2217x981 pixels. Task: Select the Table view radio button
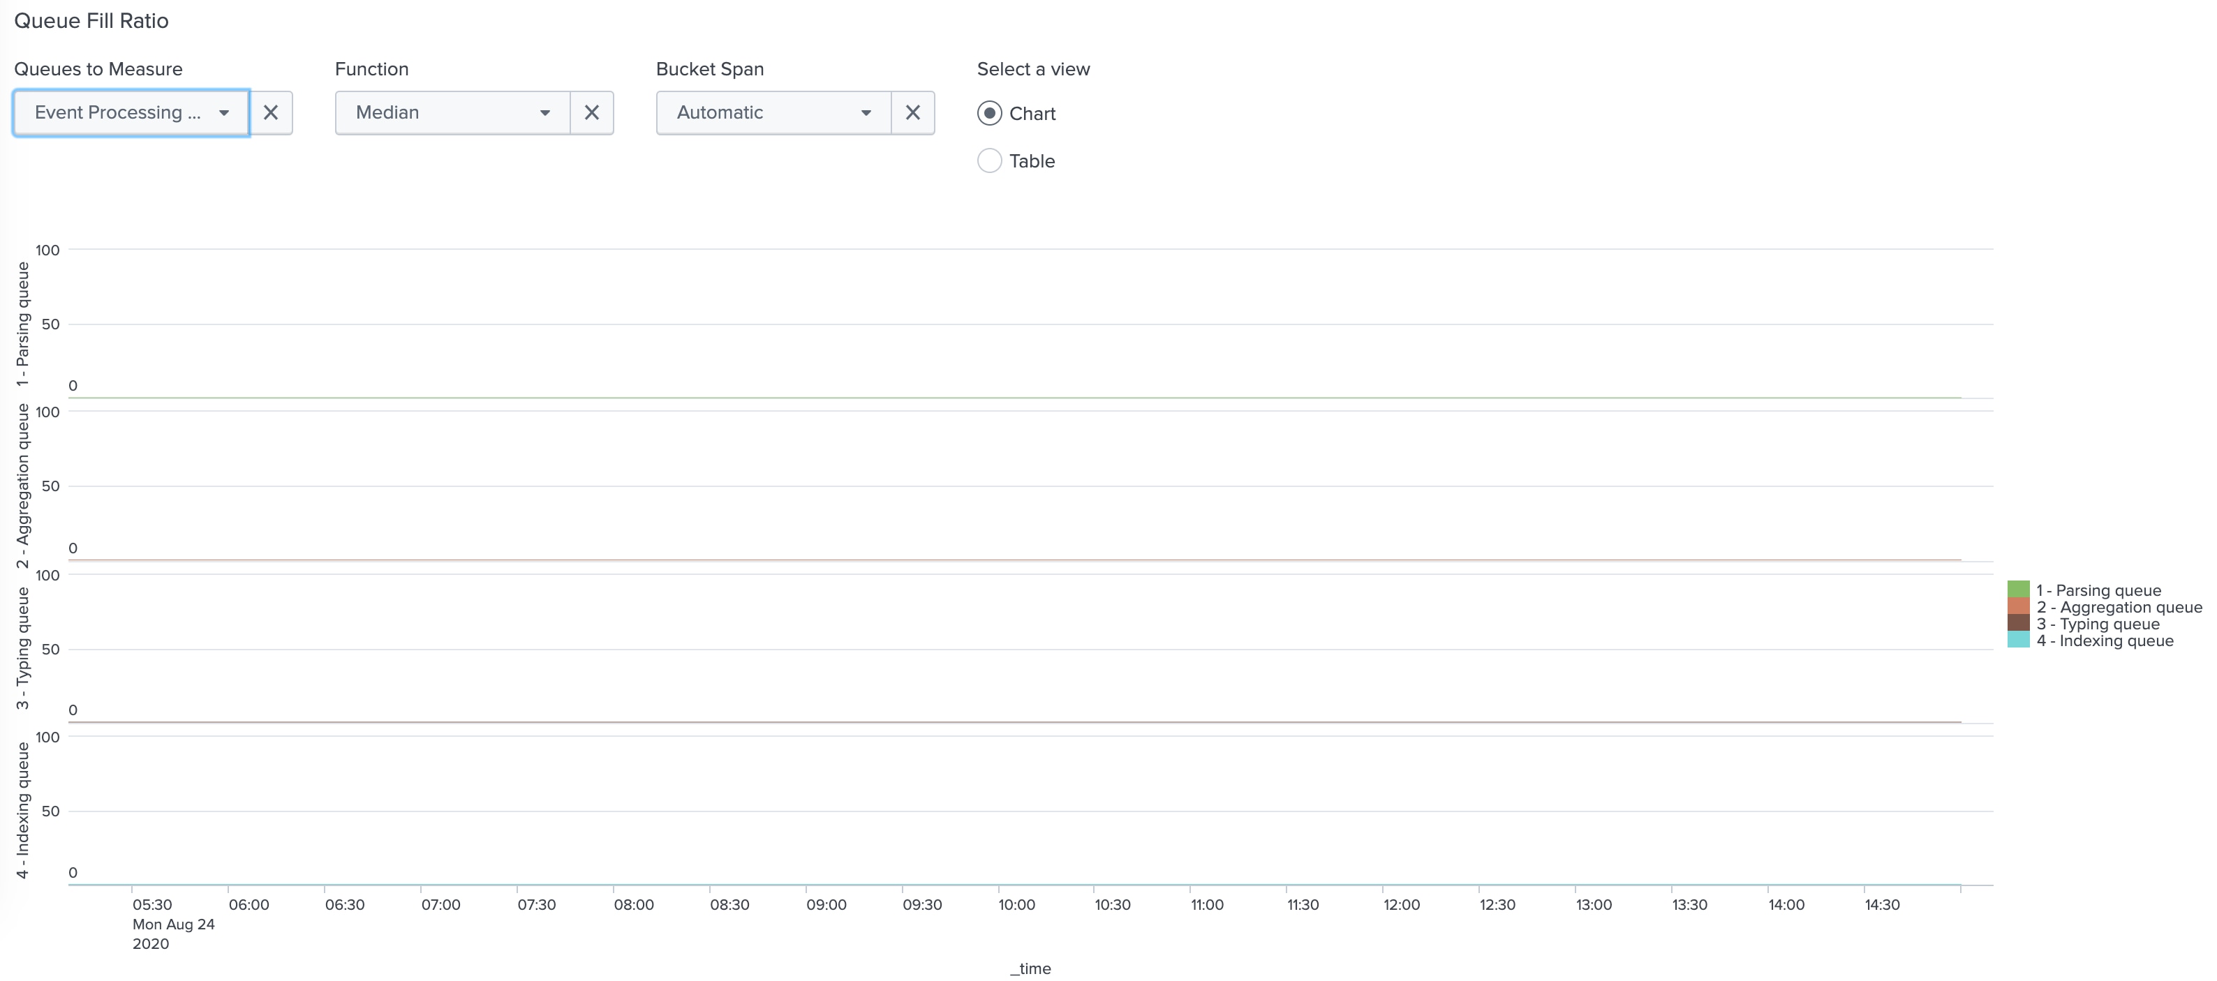[x=990, y=161]
